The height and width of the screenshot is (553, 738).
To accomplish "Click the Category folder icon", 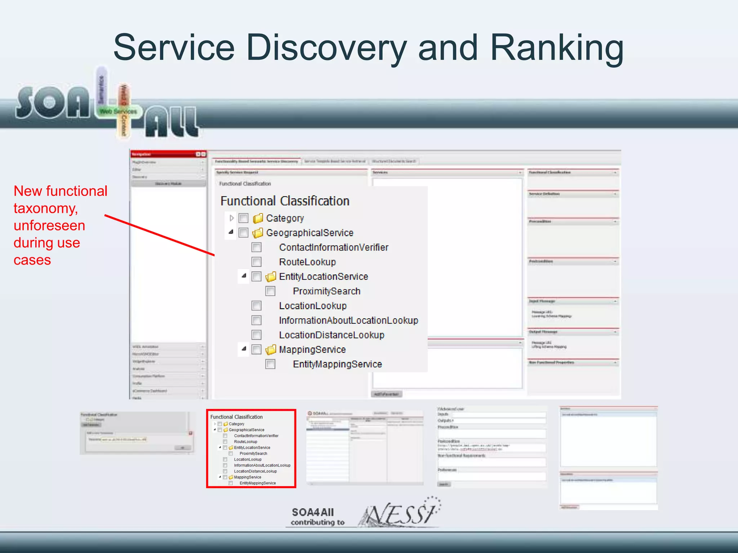I will pos(258,218).
